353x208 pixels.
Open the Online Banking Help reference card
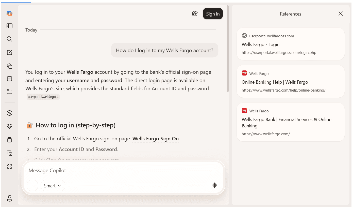click(291, 81)
